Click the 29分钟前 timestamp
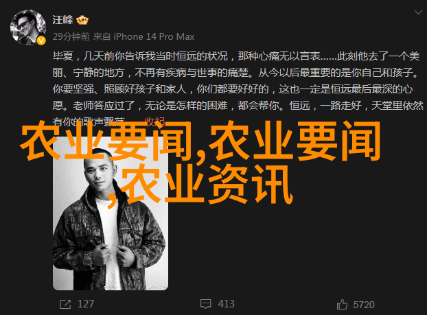The image size is (427, 315). click(x=71, y=36)
